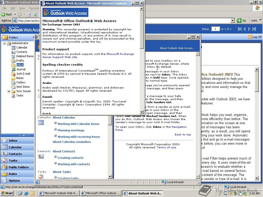This screenshot has height=197, width=263.
Task: Click the browser Refresh icon
Action: (35, 14)
